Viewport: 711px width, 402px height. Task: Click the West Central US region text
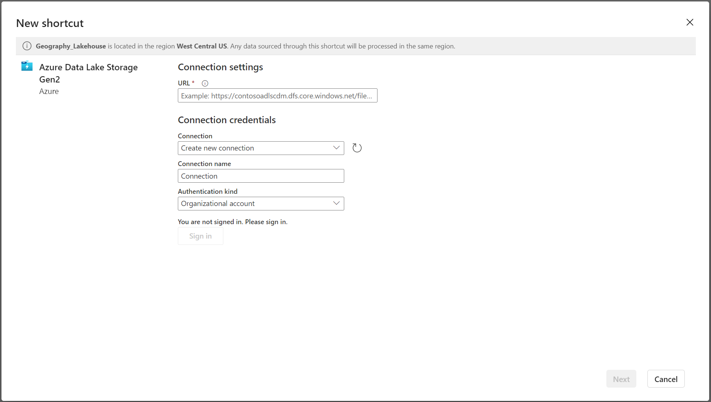coord(202,46)
